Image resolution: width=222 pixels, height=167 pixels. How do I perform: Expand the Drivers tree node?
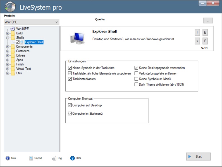click(8, 55)
